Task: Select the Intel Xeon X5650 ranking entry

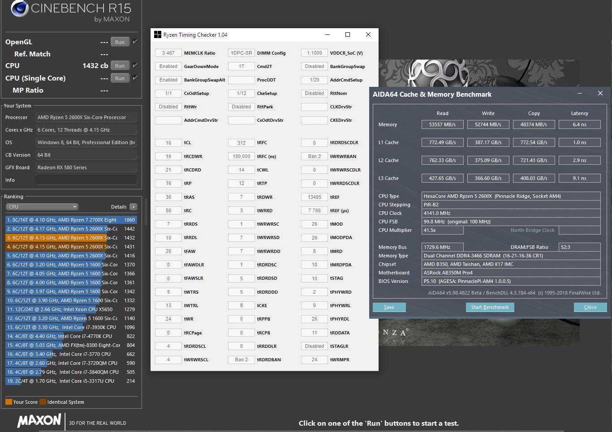Action: tap(71, 309)
